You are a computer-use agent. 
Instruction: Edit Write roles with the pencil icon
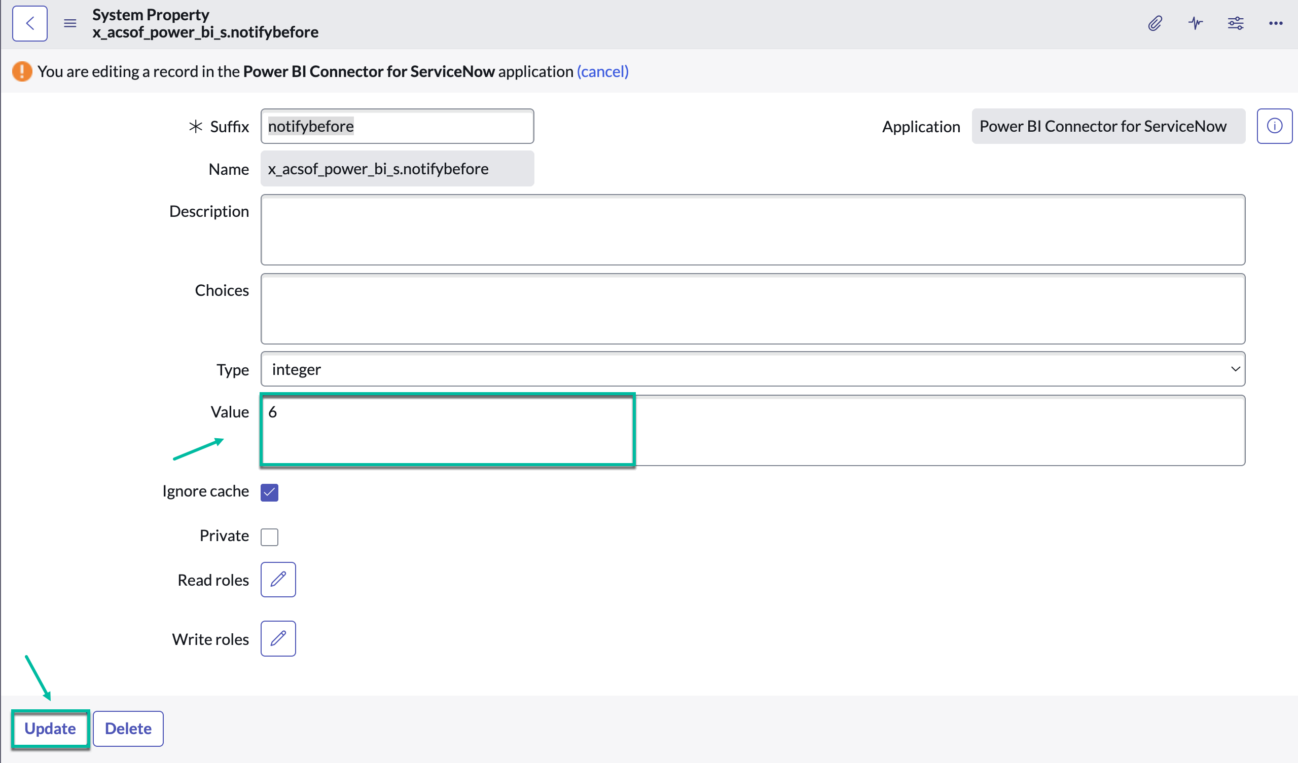click(278, 638)
